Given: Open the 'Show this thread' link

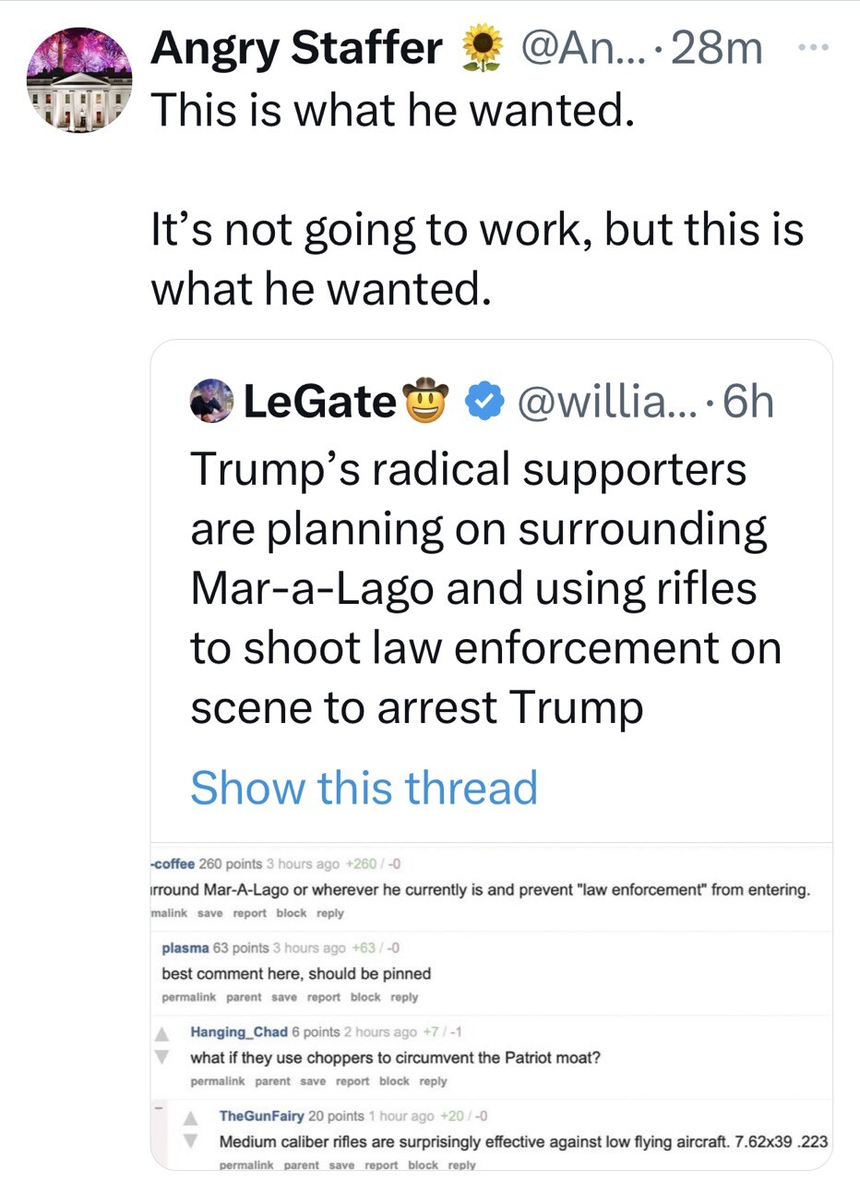Looking at the screenshot, I should point(364,788).
